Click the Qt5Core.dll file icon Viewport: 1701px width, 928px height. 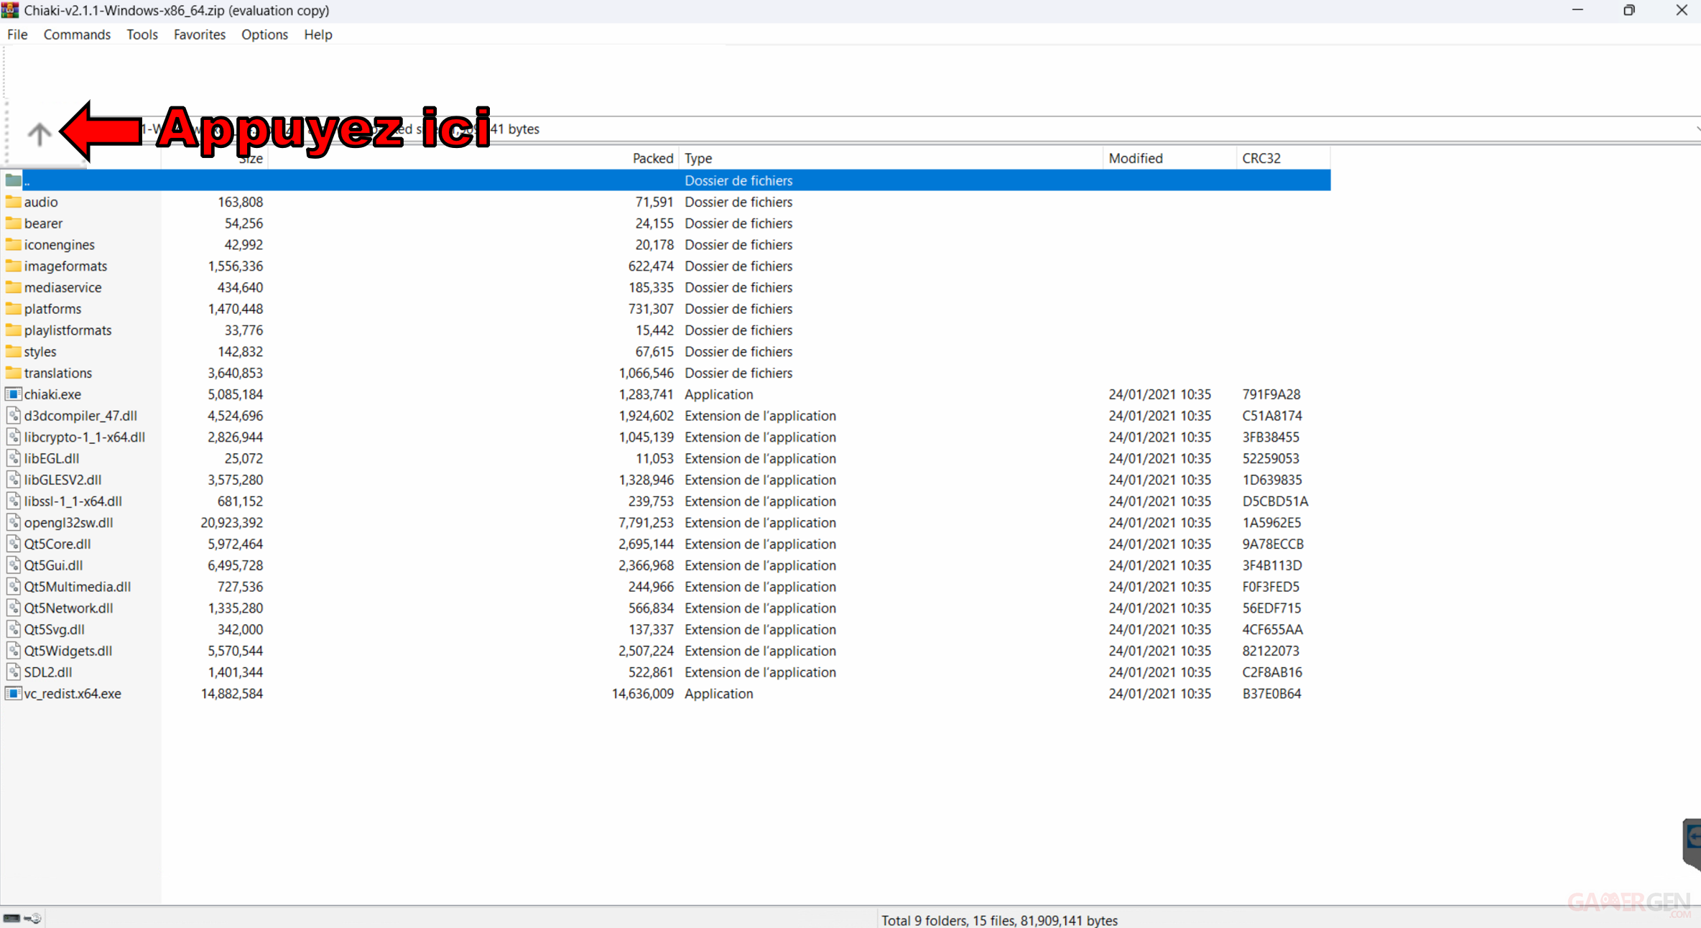click(x=13, y=544)
